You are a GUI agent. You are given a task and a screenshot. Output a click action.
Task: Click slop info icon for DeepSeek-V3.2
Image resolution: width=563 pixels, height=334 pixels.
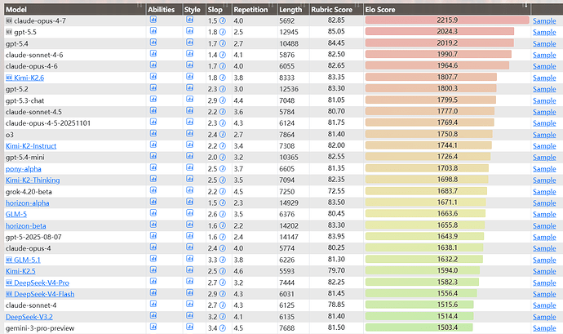(x=223, y=317)
